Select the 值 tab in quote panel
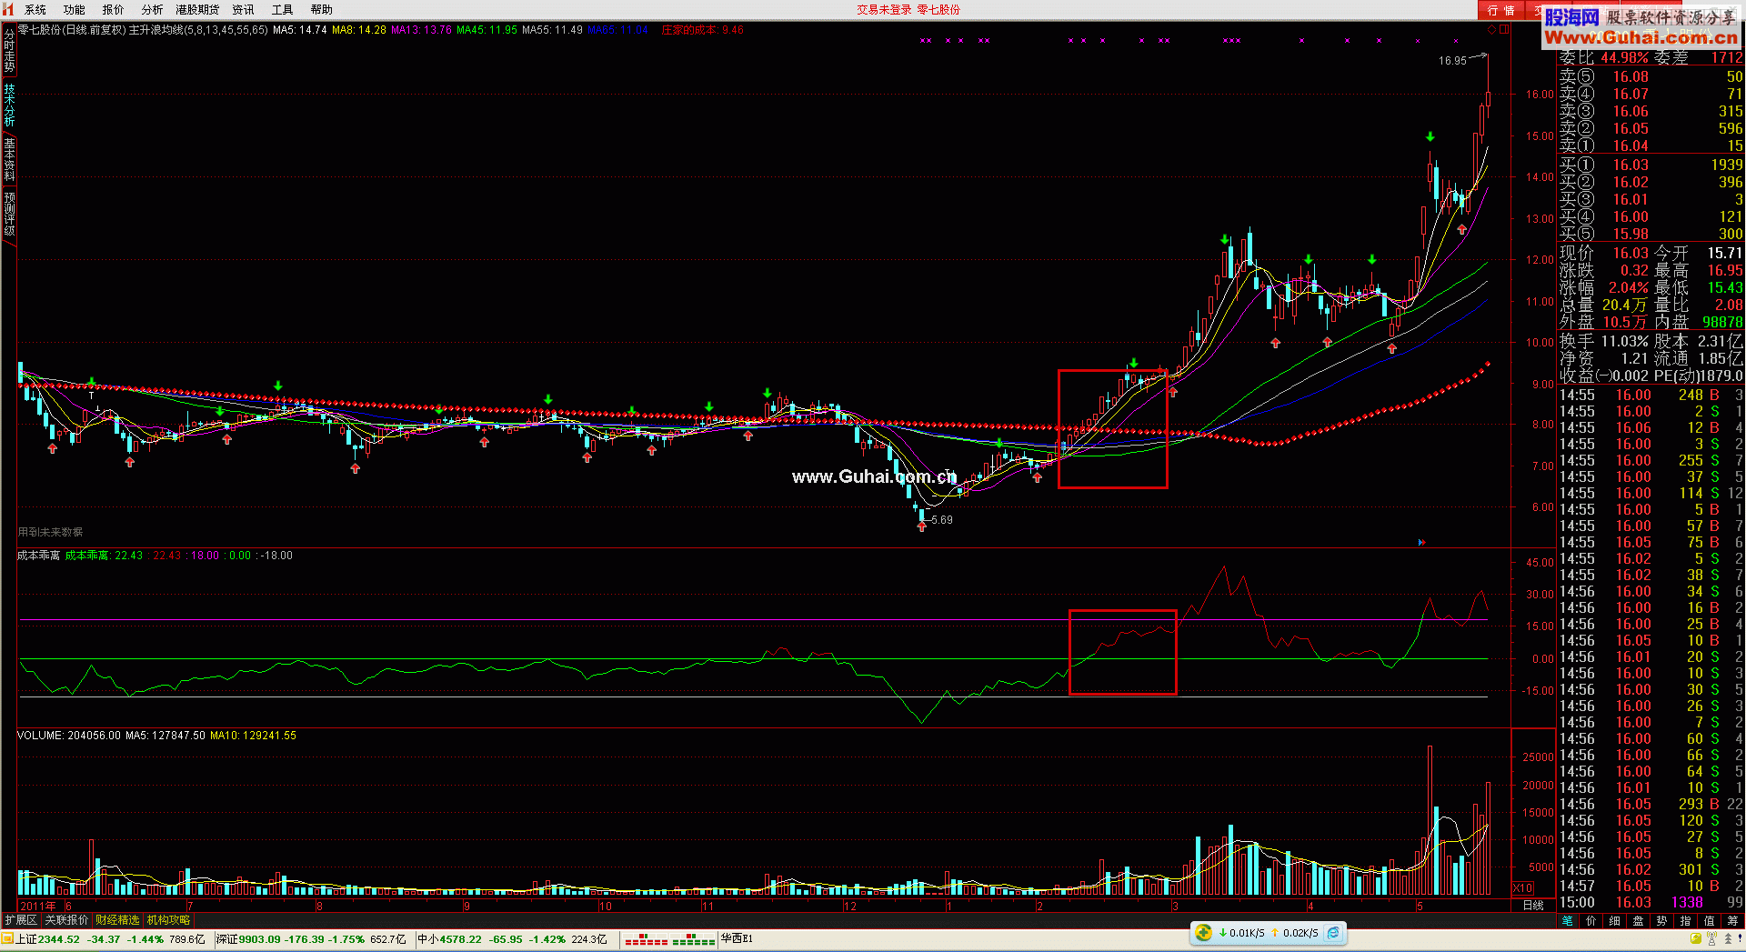 (1710, 920)
